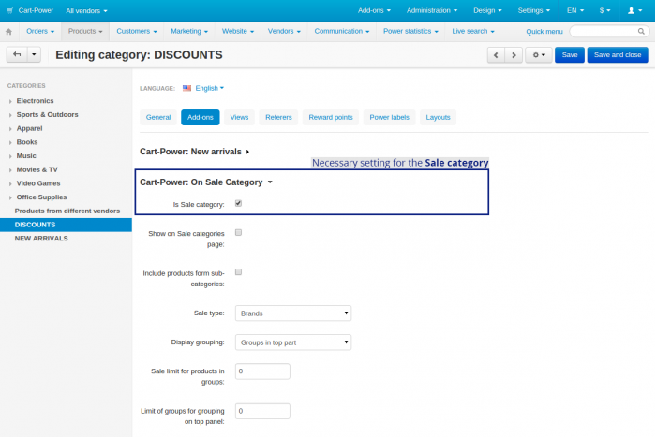Switch to the Reward points tab
Image resolution: width=656 pixels, height=437 pixels.
coord(331,117)
